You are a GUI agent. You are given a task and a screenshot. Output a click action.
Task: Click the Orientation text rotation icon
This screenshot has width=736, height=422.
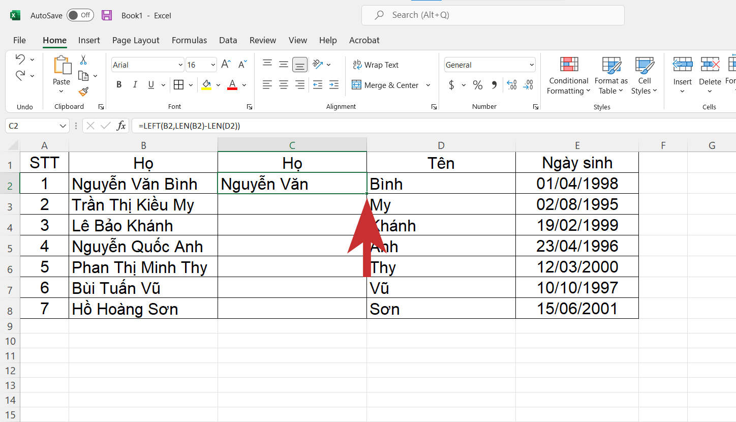[318, 64]
